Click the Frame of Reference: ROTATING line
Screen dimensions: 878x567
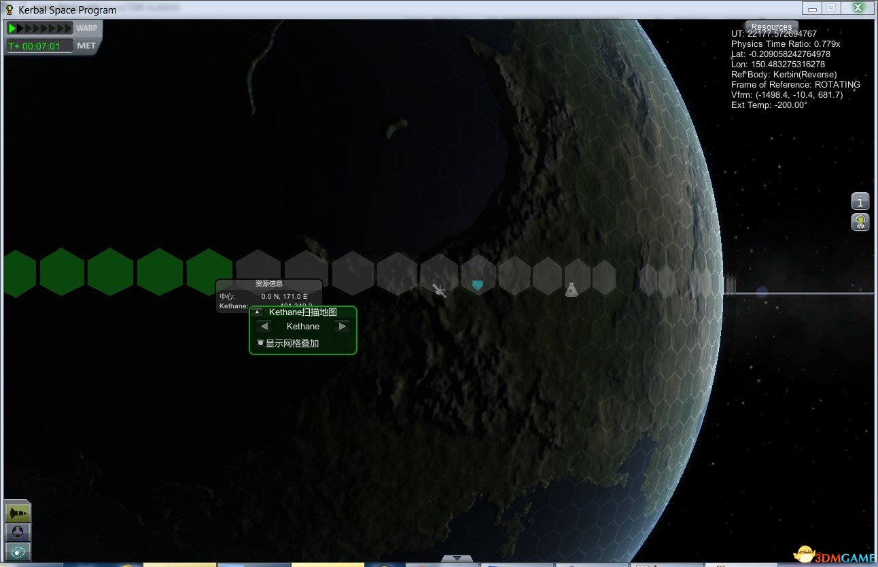tap(796, 85)
